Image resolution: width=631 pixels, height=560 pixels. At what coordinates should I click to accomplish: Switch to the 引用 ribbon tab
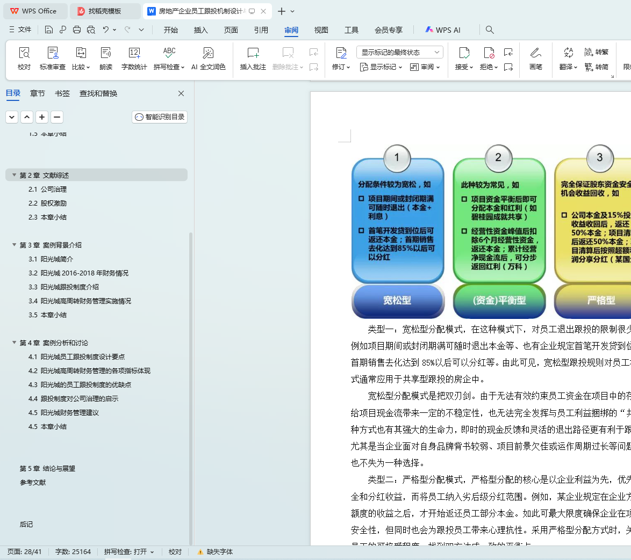pos(261,30)
